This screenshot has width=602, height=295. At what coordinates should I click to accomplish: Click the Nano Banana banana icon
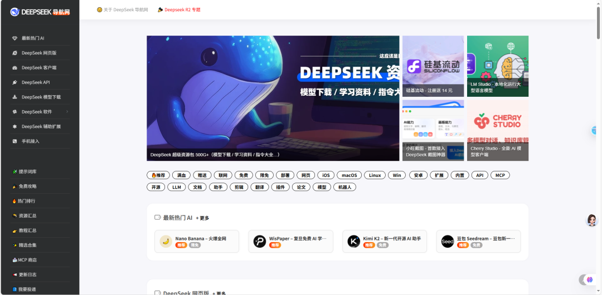click(x=166, y=242)
